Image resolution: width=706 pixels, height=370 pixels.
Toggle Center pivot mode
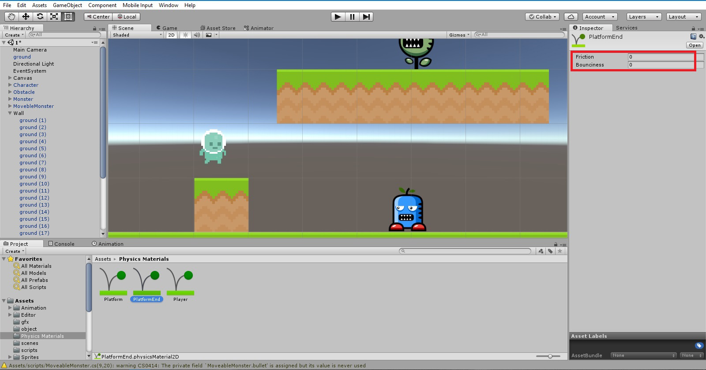pos(98,17)
